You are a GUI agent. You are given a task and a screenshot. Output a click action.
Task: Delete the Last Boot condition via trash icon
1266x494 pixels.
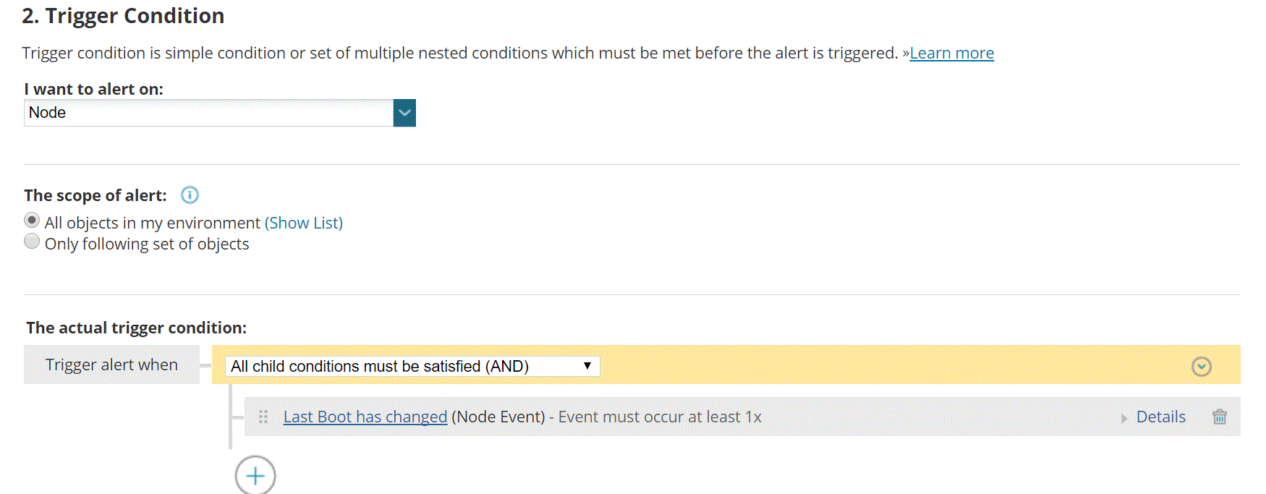coord(1220,417)
